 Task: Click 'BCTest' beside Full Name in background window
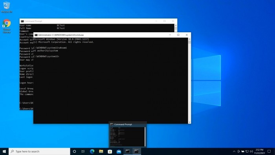(x=60, y=28)
